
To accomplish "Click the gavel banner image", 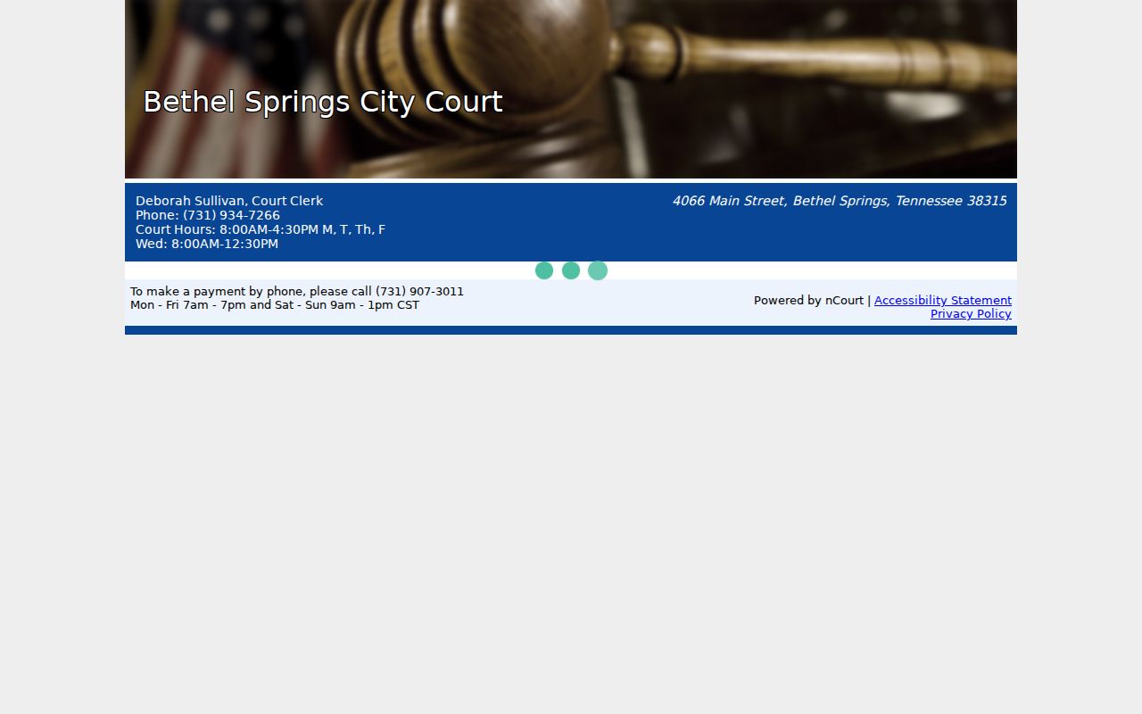I will pos(571,89).
